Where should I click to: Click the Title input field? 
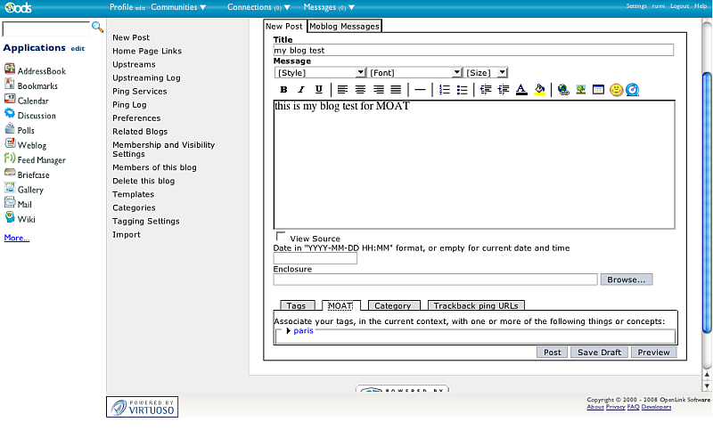tap(472, 51)
